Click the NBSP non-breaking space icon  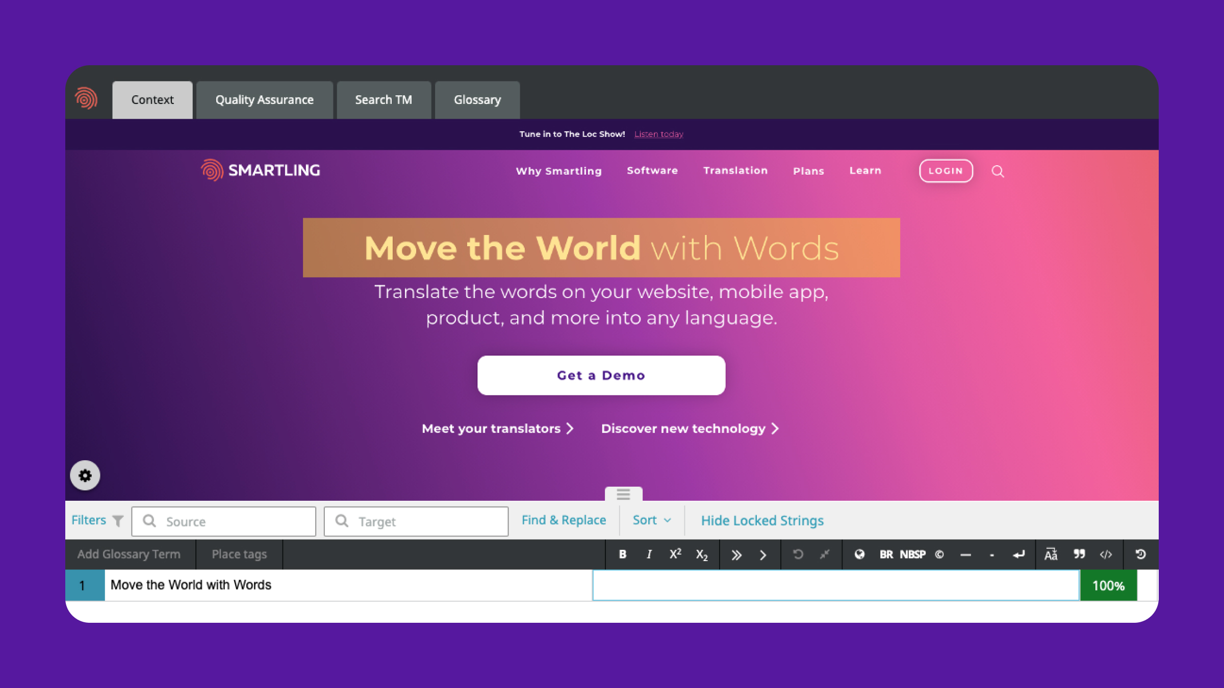(x=913, y=554)
